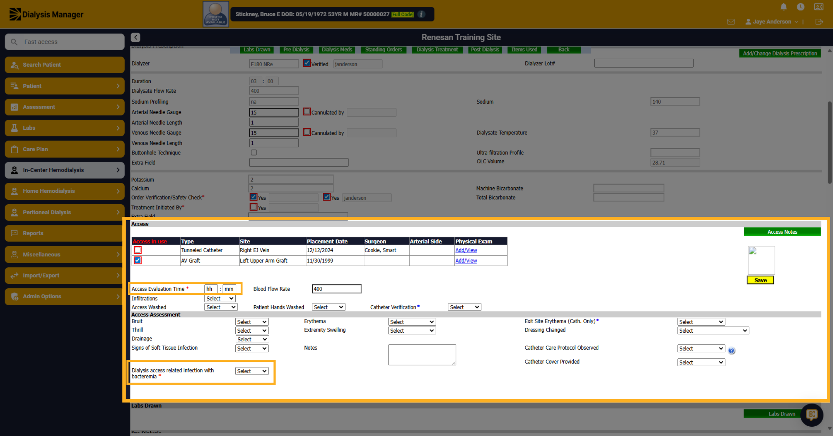Check the Tunneled Catheter access in use box
833x436 pixels.
pyautogui.click(x=138, y=250)
